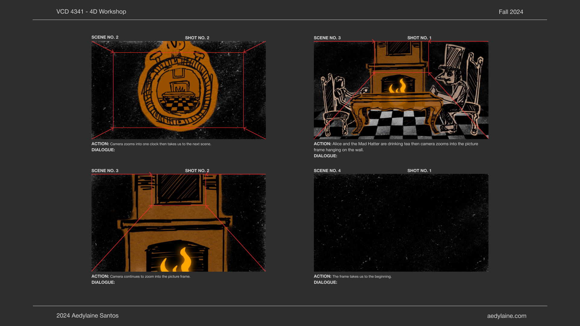Click 'SHOT NO. 2' label above clock frame
Viewport: 580px width, 326px height.
click(197, 38)
